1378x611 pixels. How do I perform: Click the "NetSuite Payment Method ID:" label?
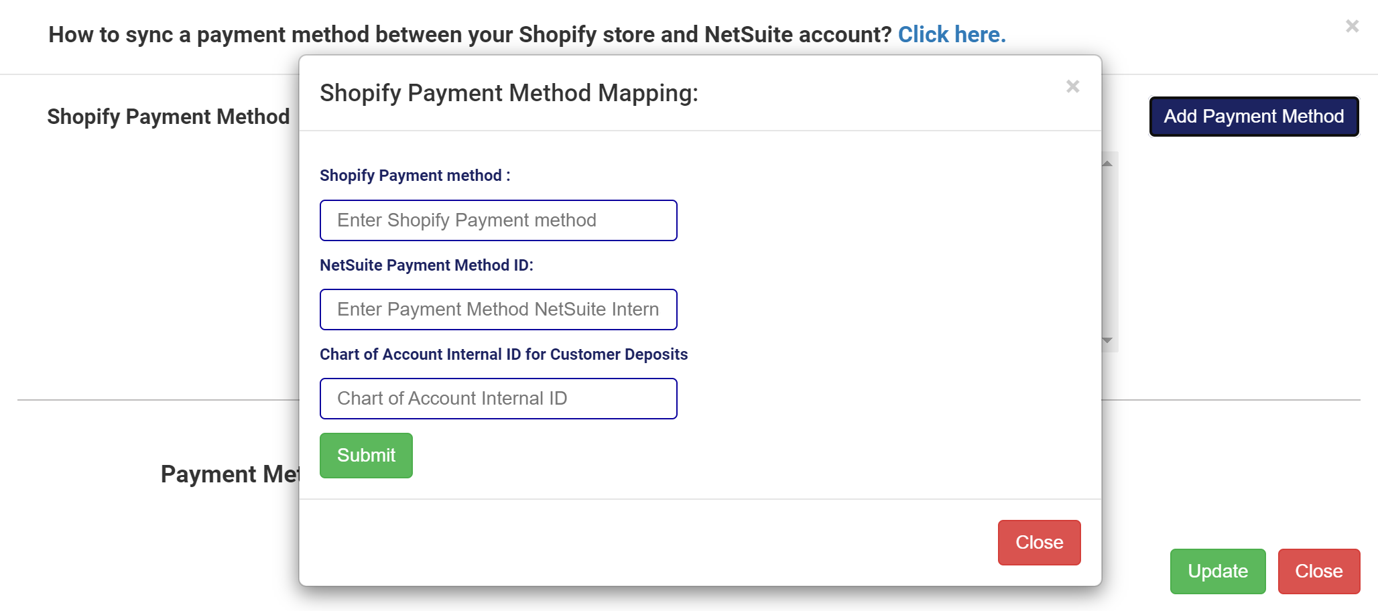[x=426, y=265]
